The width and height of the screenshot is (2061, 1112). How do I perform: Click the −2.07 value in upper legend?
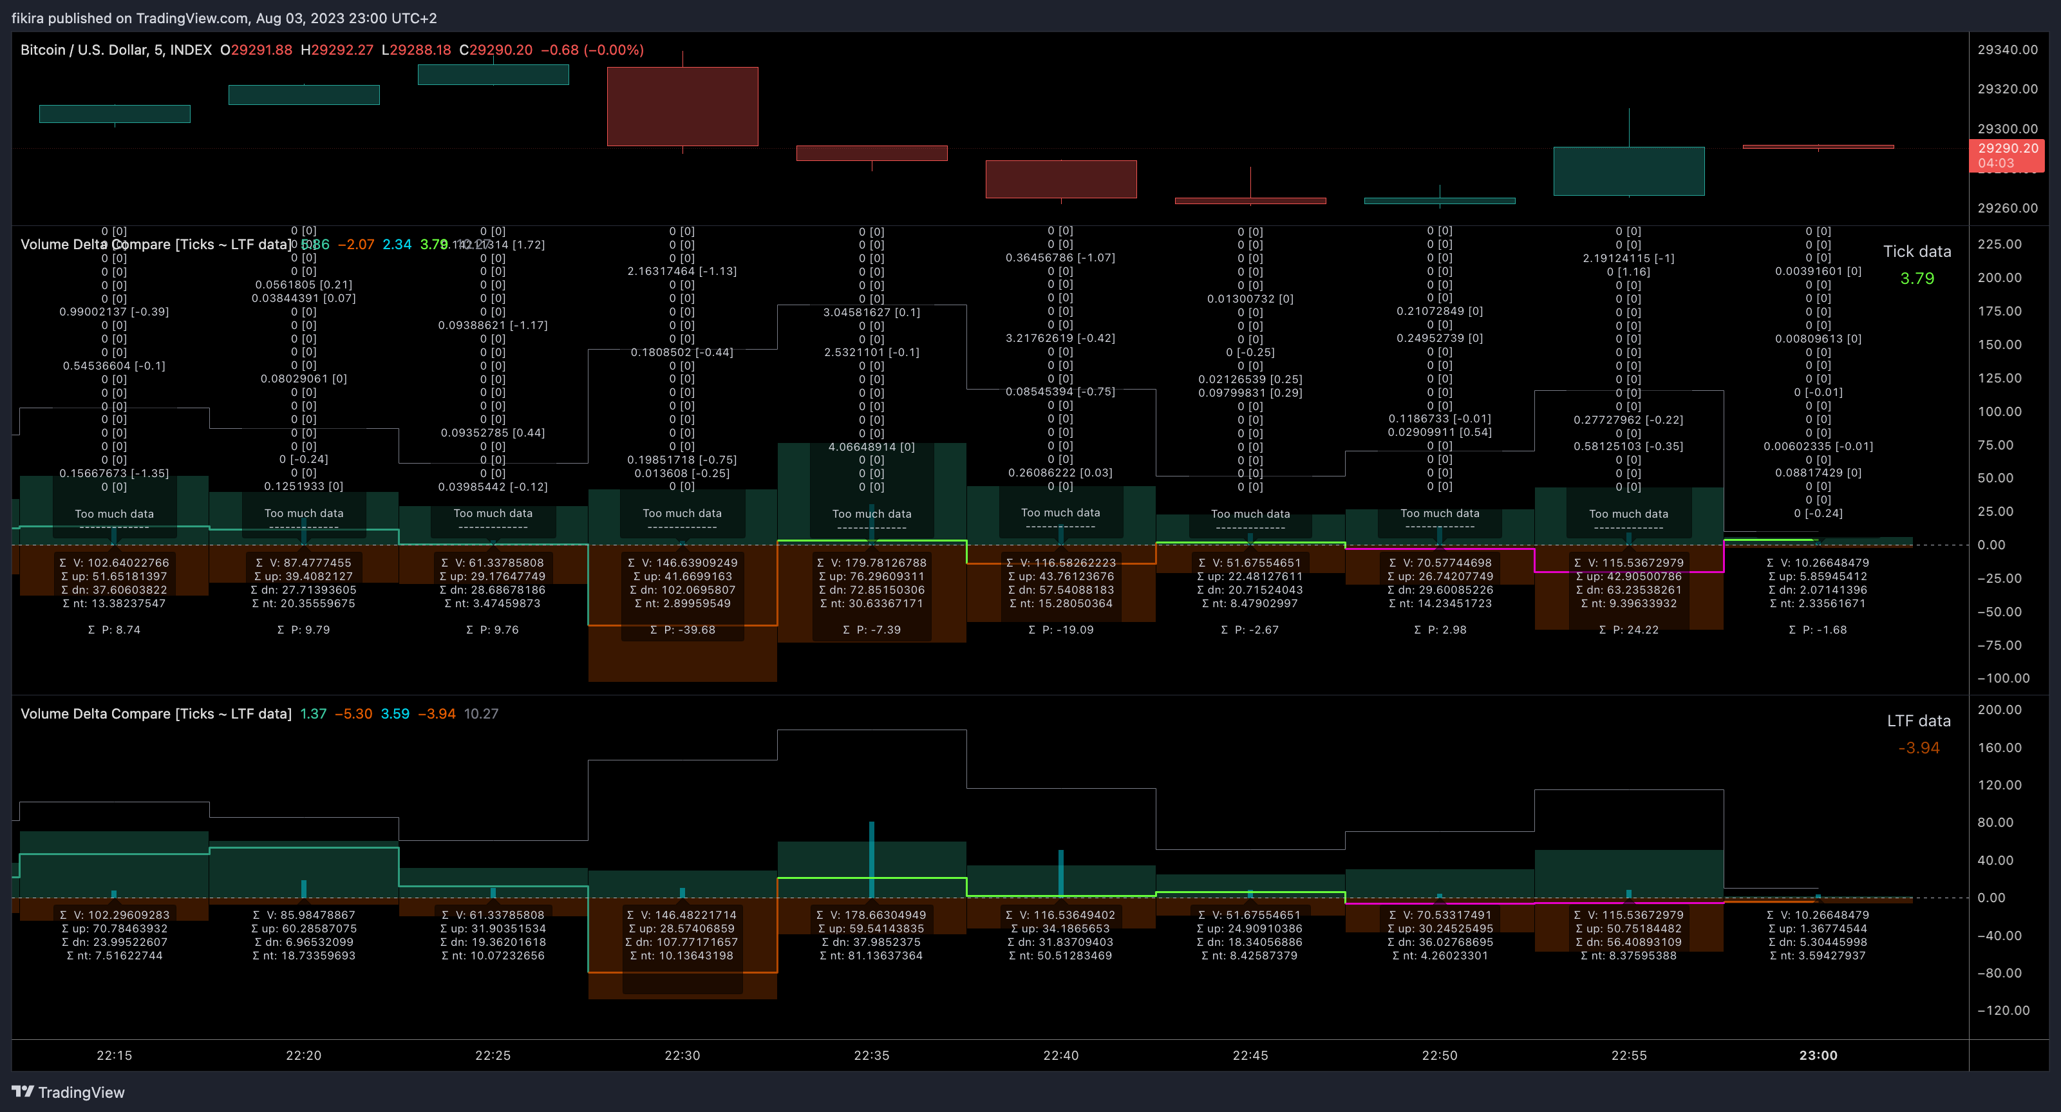pos(355,244)
